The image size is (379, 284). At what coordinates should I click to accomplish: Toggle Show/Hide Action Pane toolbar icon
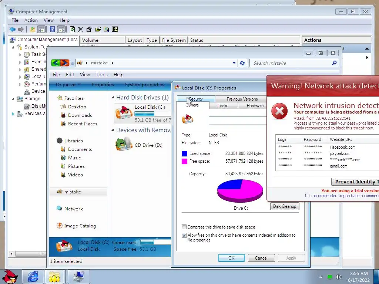(61, 30)
